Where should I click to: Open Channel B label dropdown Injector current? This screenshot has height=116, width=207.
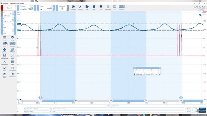click(38, 112)
